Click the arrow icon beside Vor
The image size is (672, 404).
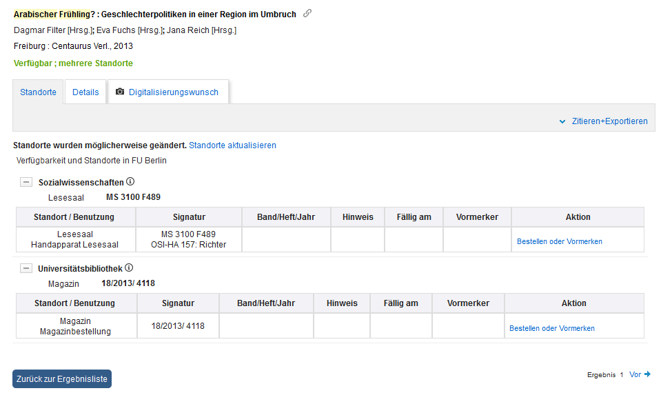coord(647,374)
